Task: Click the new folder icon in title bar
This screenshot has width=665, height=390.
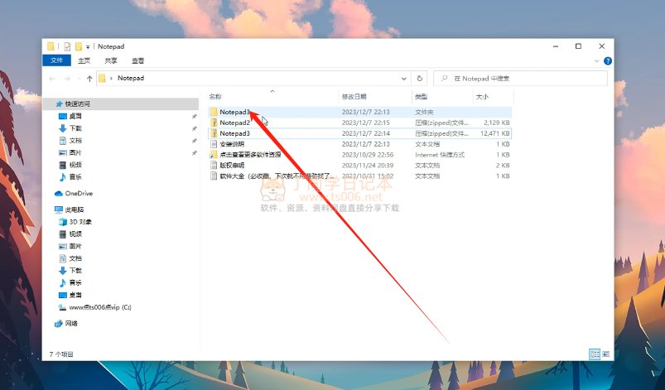Action: pos(79,46)
